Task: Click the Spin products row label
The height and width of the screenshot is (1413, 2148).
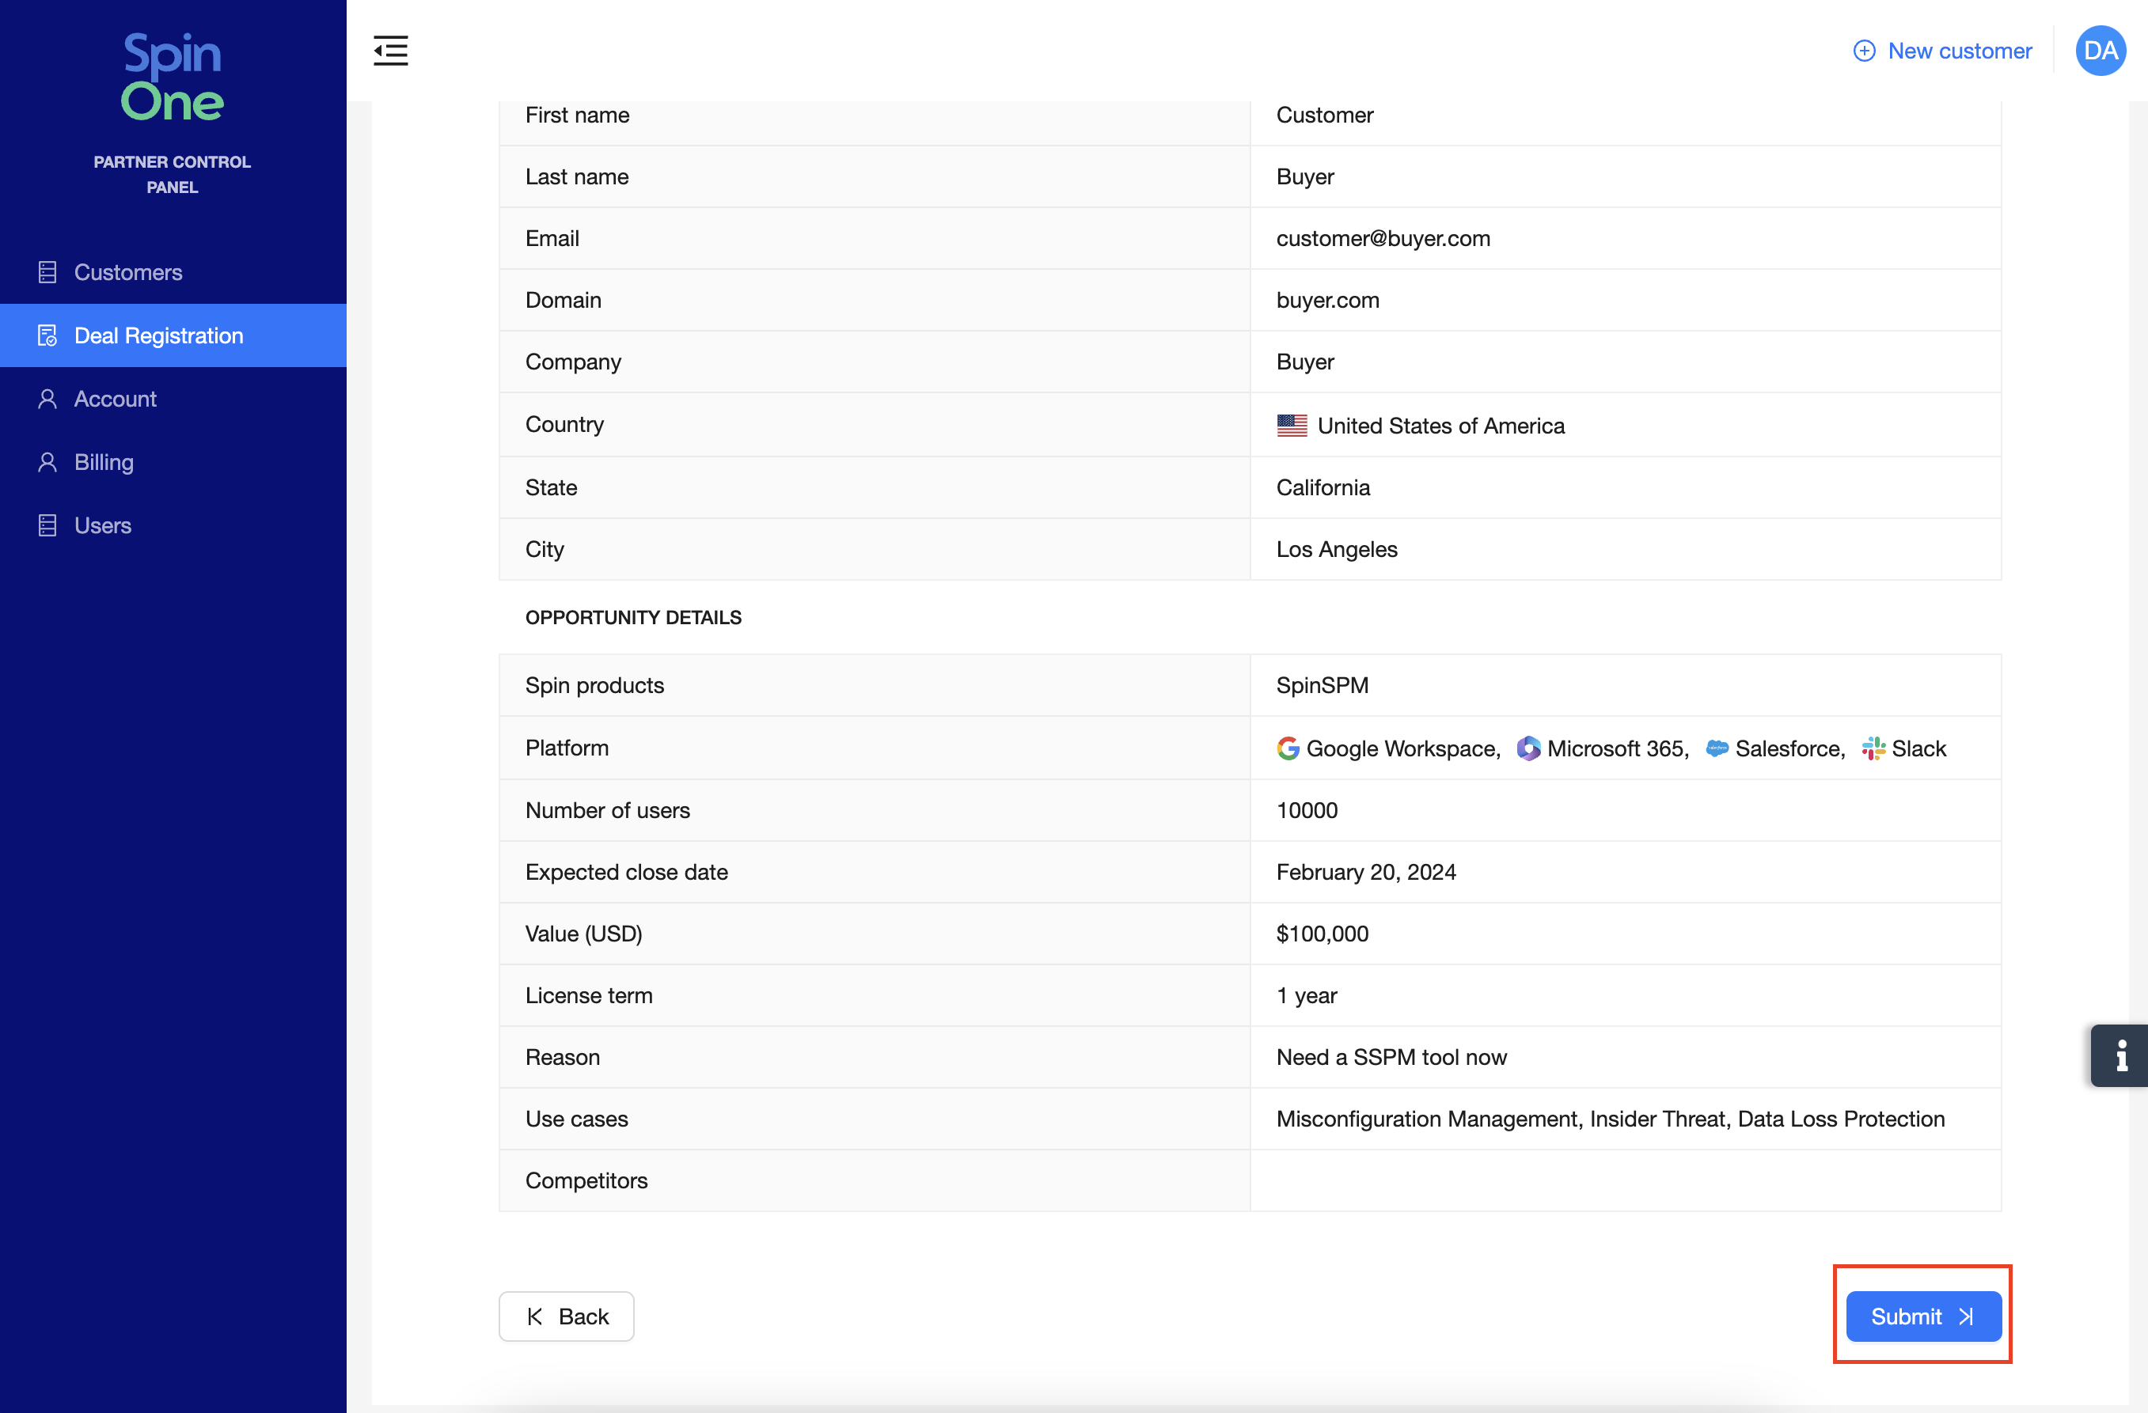Action: pyautogui.click(x=594, y=685)
